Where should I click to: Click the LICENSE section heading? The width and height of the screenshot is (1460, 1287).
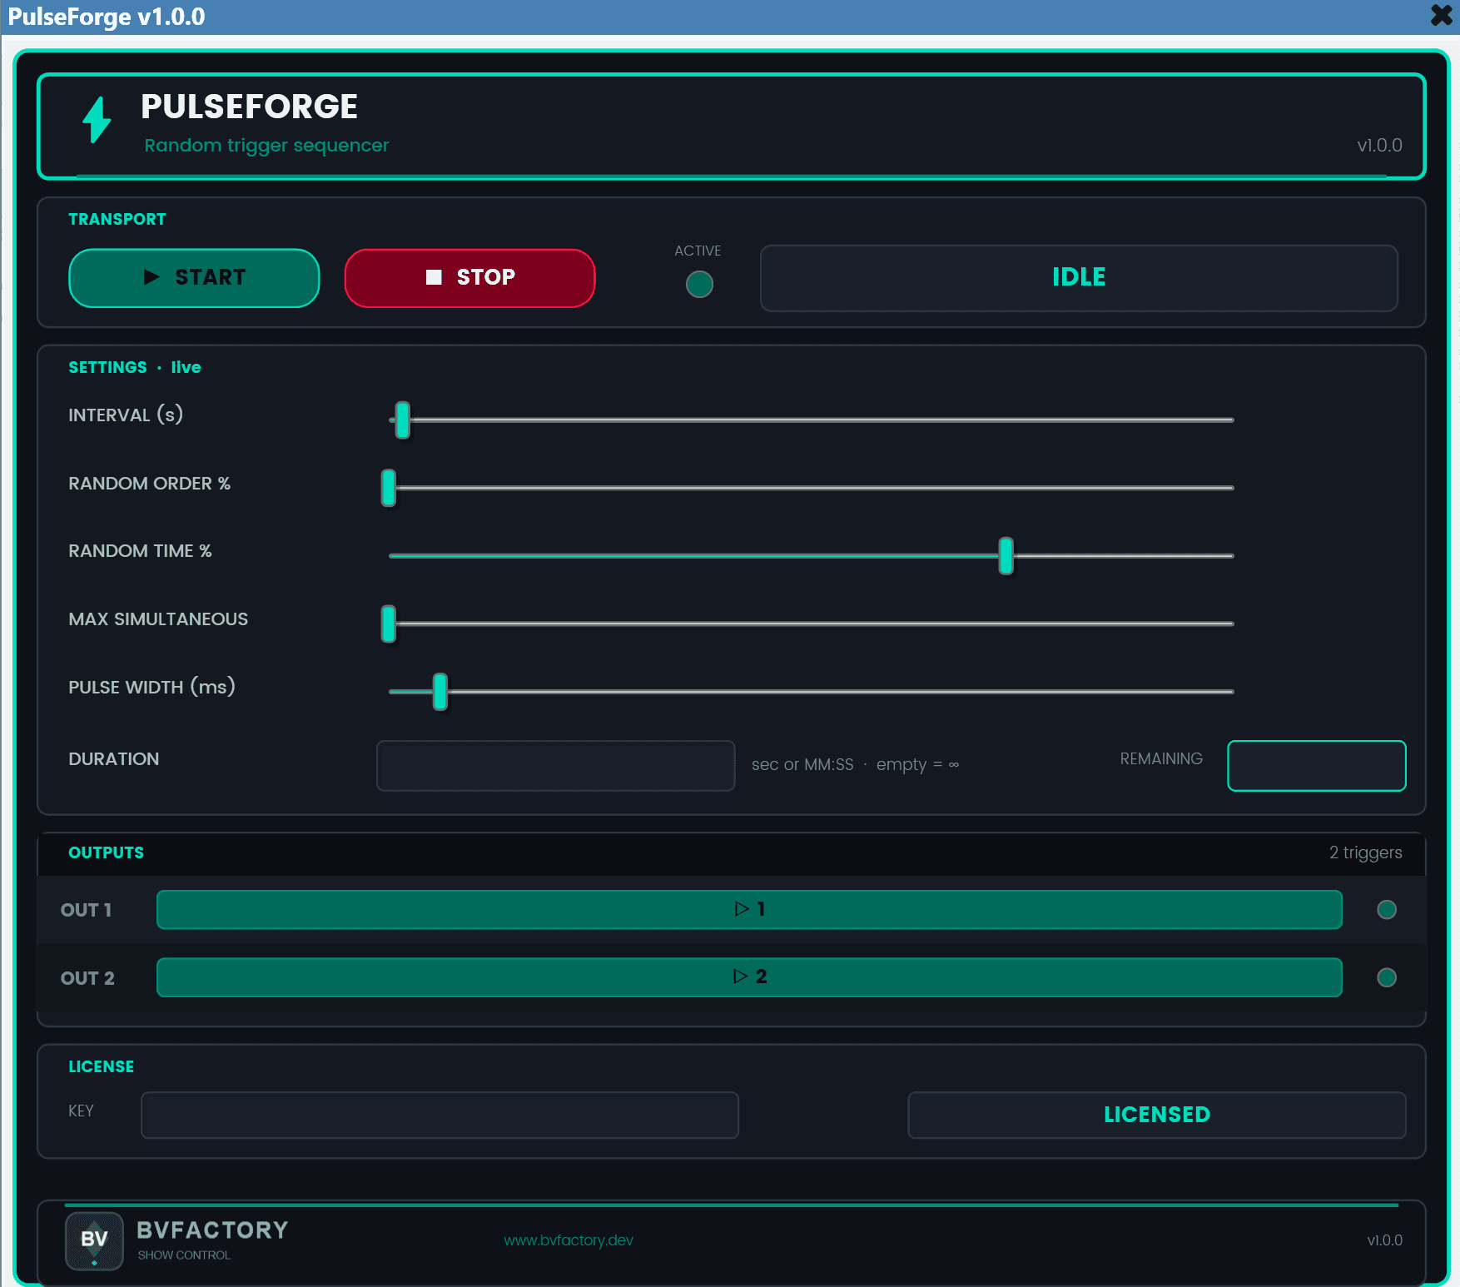click(x=101, y=1066)
